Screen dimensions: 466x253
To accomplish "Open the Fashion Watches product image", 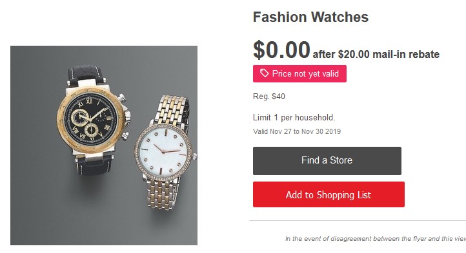I will click(x=104, y=145).
